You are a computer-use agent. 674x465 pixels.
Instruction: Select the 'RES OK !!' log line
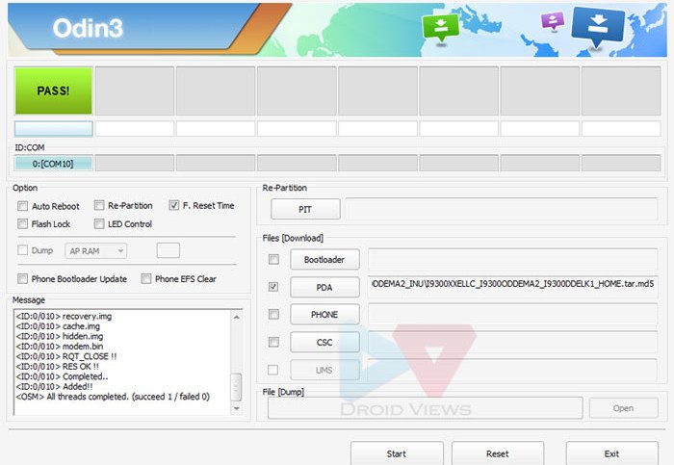coord(57,366)
